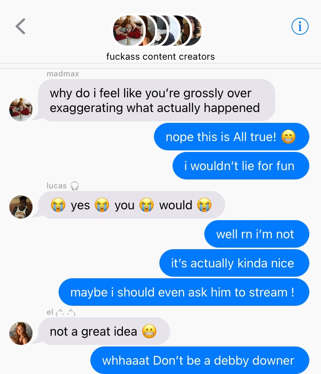This screenshot has width=321, height=374.
Task: Open conversation info via the i icon
Action: (x=300, y=26)
